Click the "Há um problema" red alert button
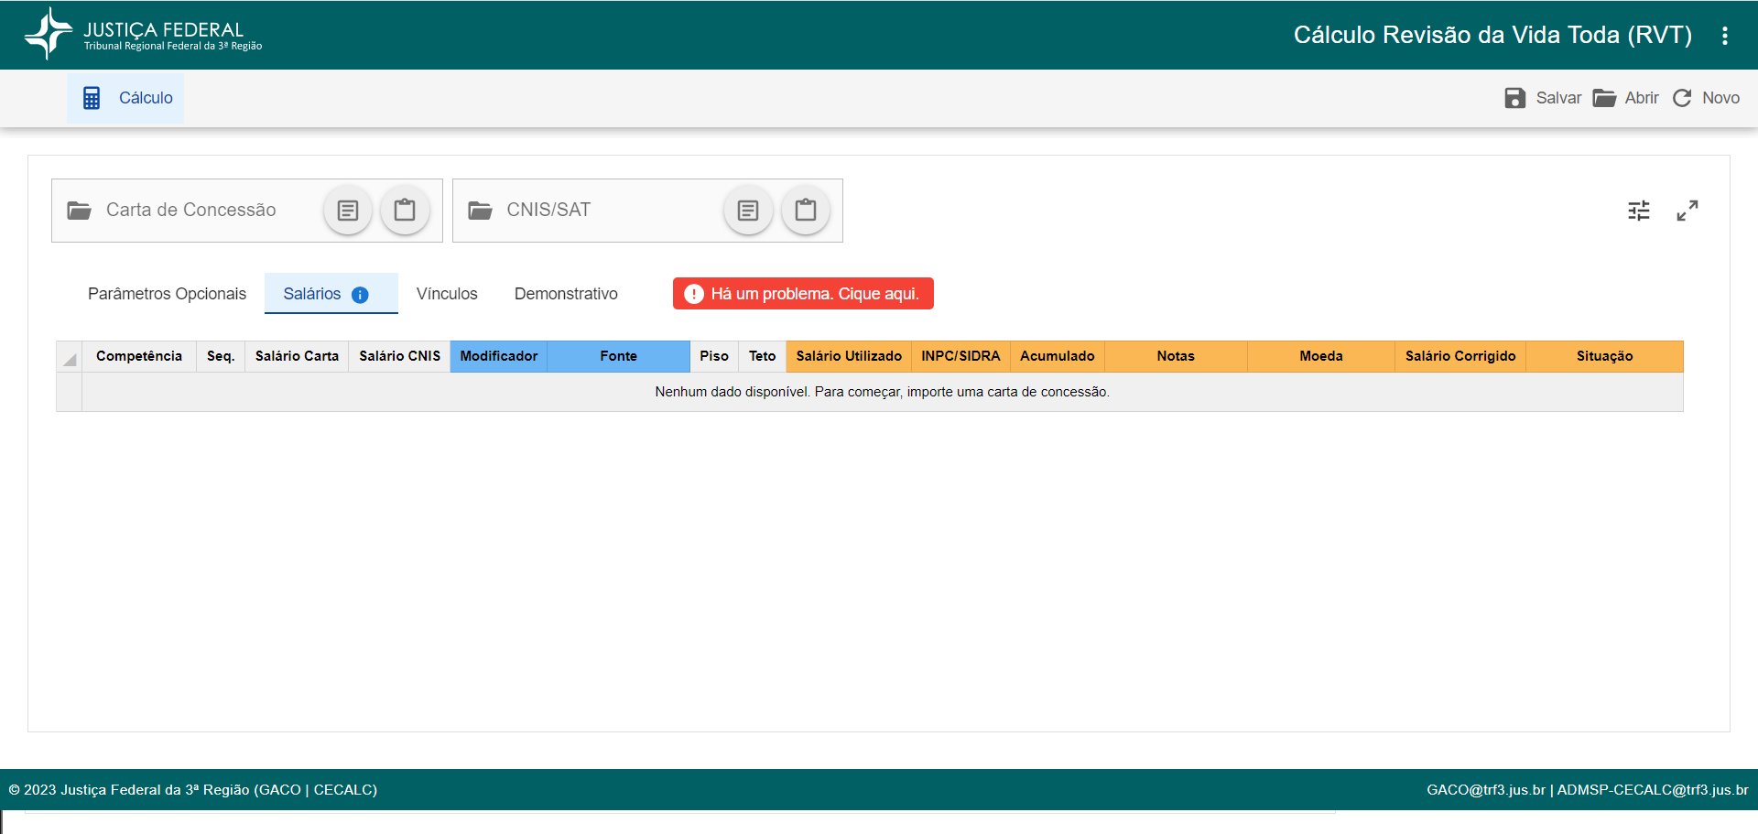This screenshot has height=834, width=1758. tap(803, 294)
